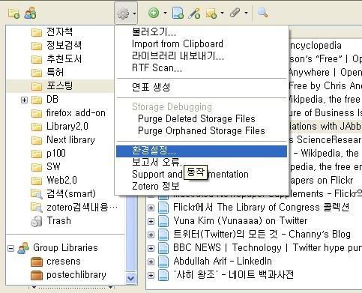
Task: Expand the Yuna Kim Twitter item
Action: click(151, 221)
